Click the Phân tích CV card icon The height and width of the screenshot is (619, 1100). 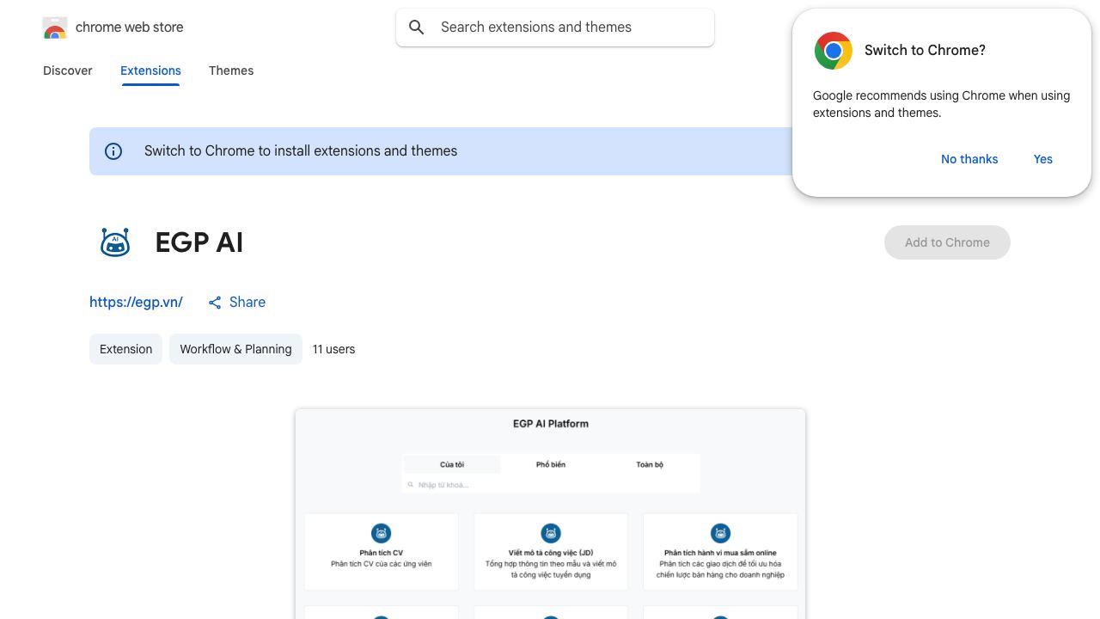pos(381,533)
